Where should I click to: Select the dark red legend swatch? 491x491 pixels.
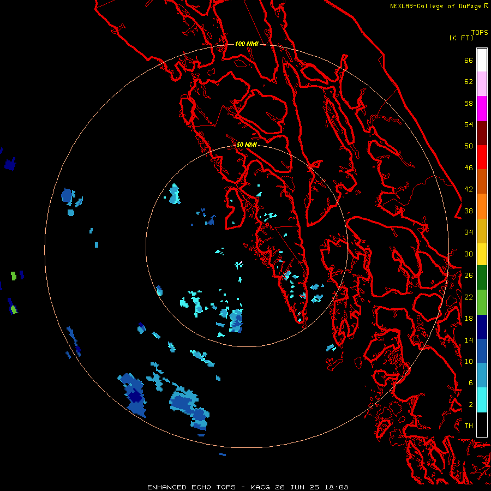pyautogui.click(x=482, y=133)
